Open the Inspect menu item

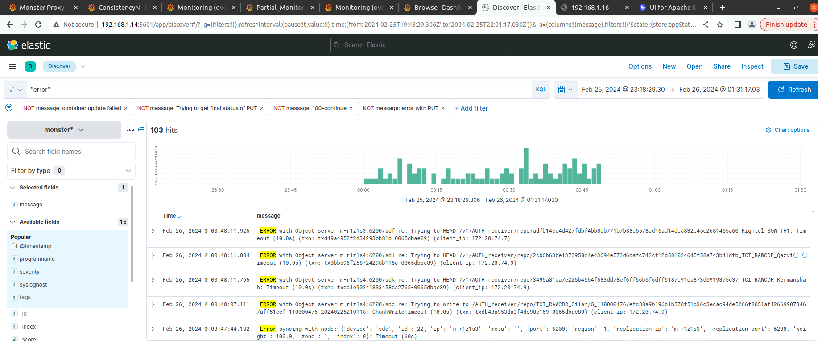tap(752, 66)
